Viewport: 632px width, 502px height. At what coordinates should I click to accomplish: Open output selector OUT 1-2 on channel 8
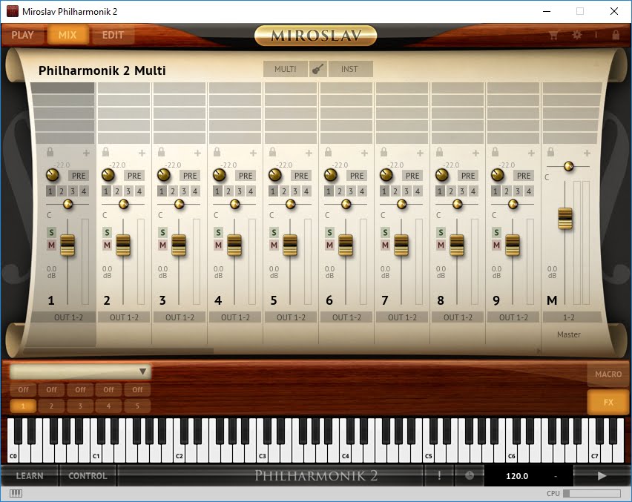tap(458, 317)
